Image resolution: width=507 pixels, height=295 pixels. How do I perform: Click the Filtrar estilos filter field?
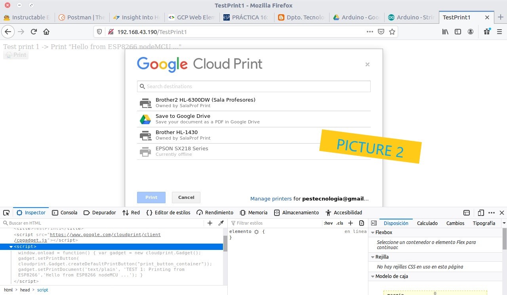[x=275, y=223]
